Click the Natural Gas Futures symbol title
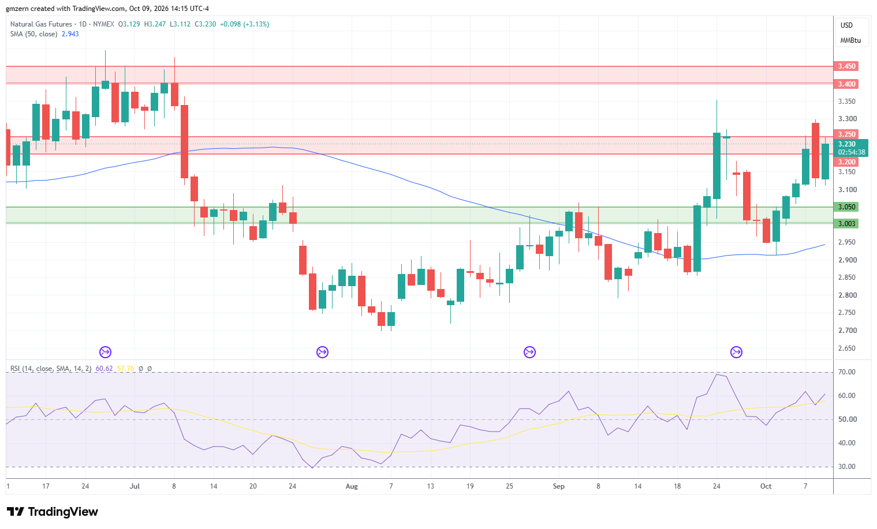 (41, 24)
